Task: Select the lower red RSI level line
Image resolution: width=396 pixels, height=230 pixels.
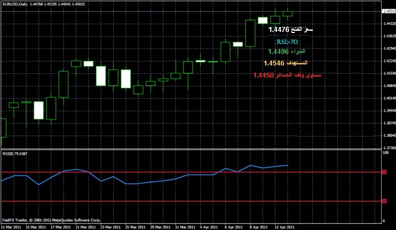Action: click(165, 201)
